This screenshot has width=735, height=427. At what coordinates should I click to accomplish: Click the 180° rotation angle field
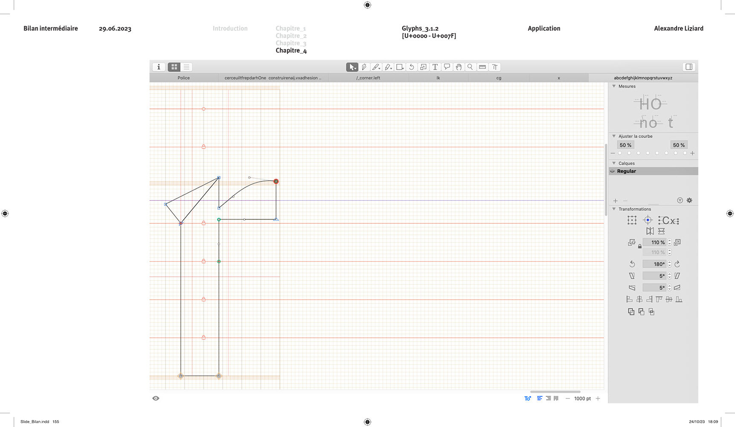655,264
